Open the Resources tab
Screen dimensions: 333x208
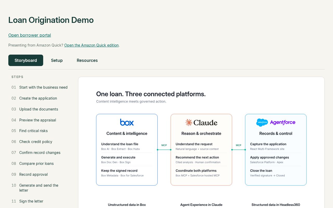tap(87, 60)
